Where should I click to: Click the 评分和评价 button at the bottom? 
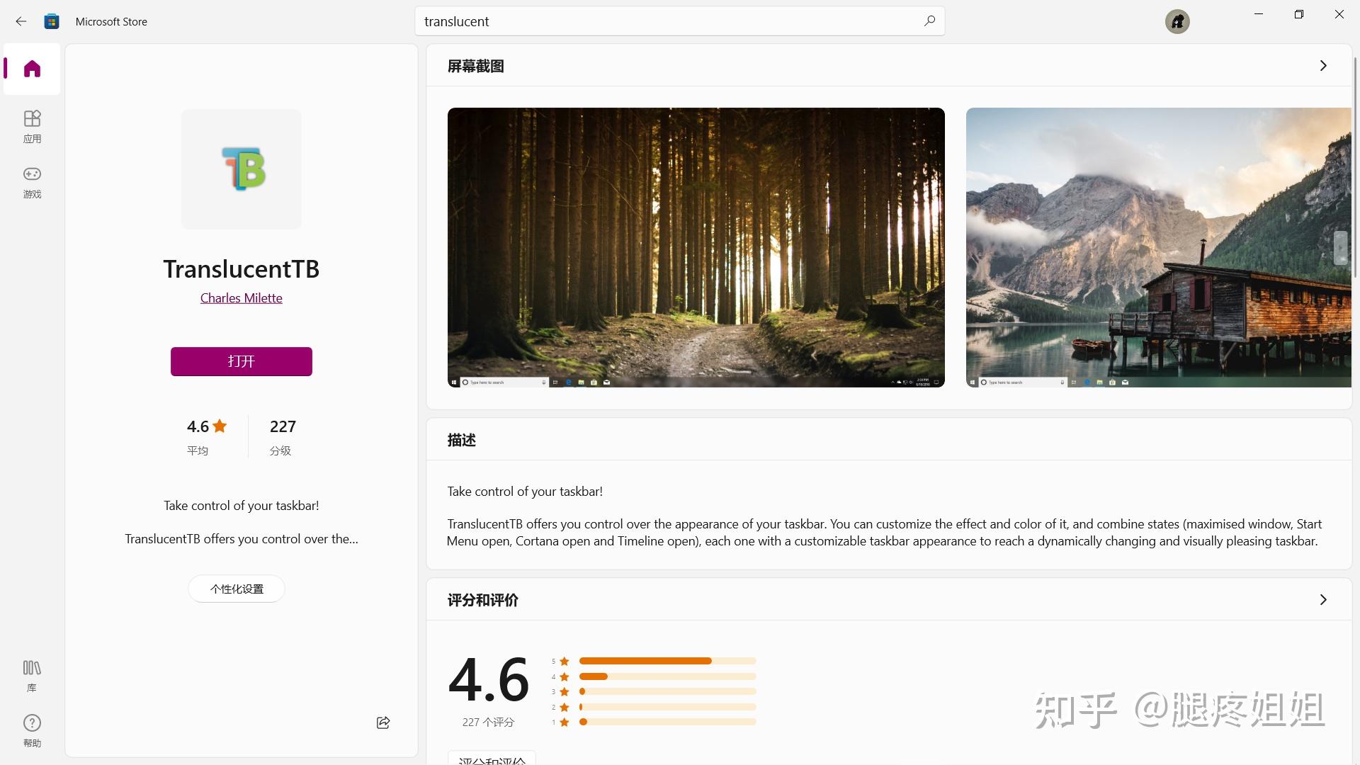pyautogui.click(x=492, y=759)
